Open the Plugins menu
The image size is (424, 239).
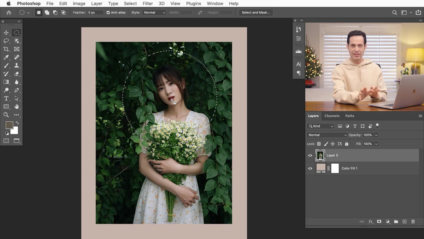(193, 4)
